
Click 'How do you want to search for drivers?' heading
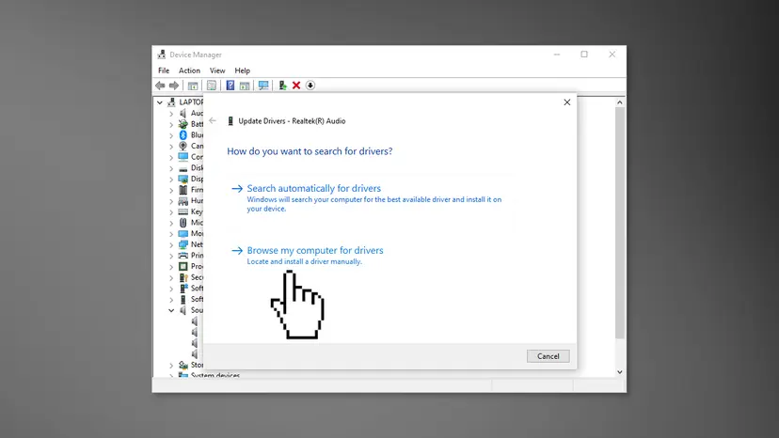coord(310,151)
